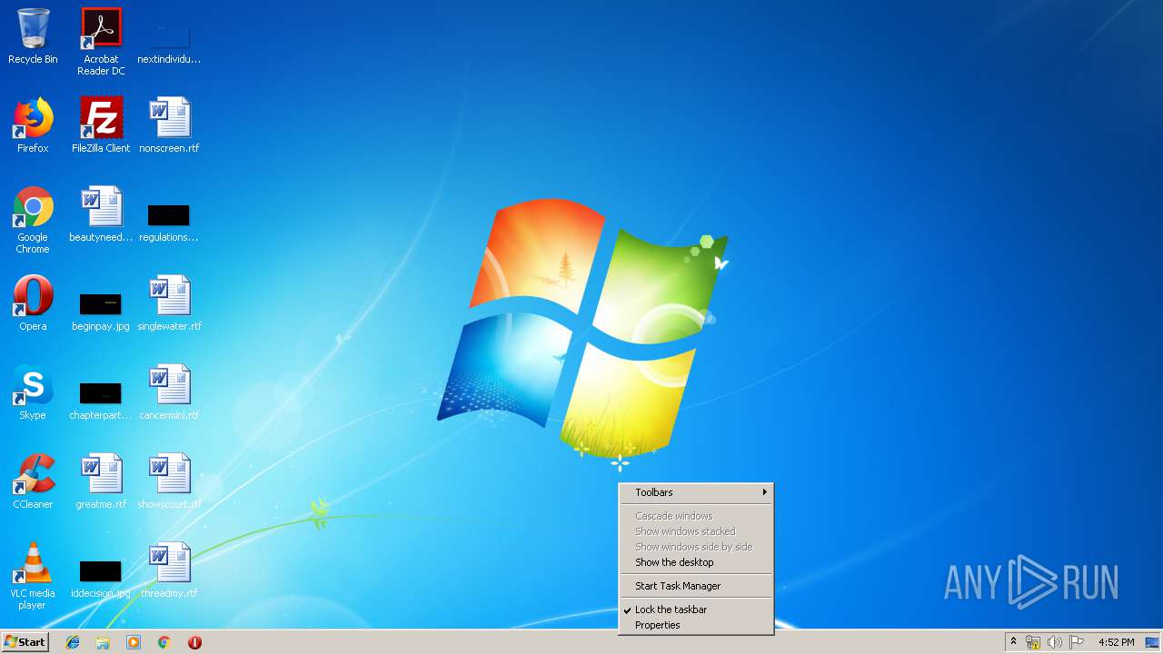The image size is (1163, 654).
Task: Open taskbar Properties from context menu
Action: click(696, 625)
